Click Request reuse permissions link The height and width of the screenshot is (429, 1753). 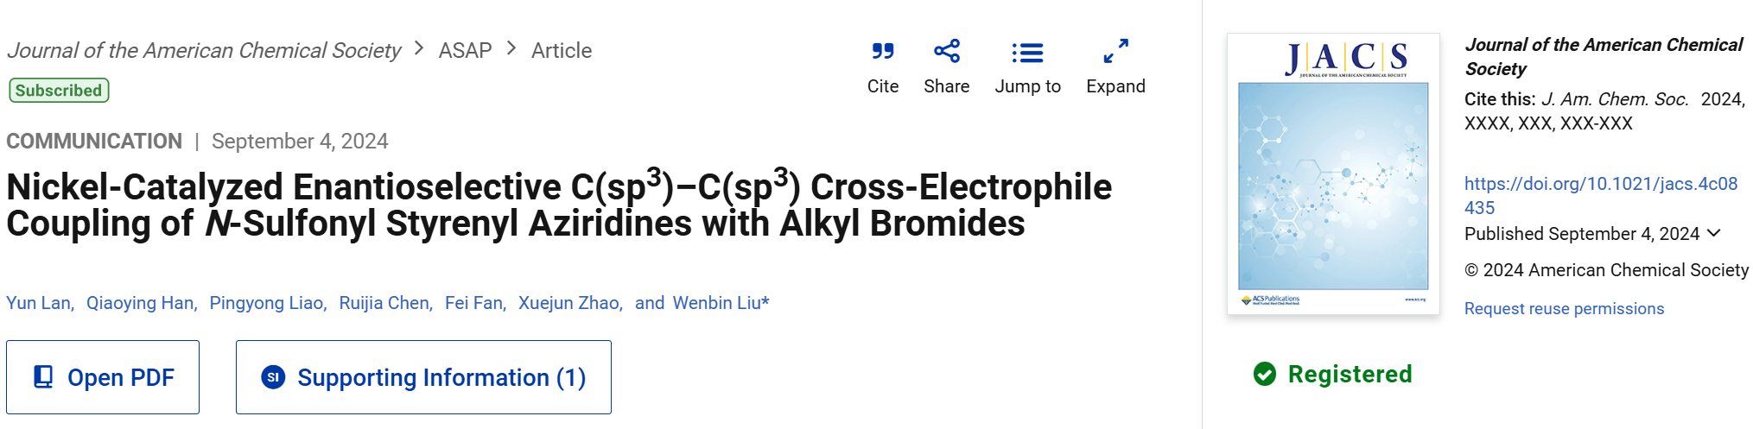1564,308
